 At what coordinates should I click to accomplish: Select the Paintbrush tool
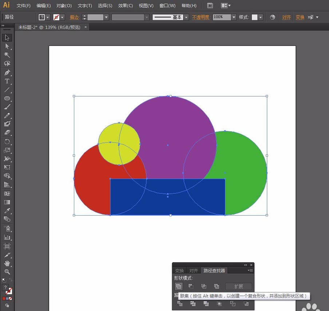[x=7, y=107]
